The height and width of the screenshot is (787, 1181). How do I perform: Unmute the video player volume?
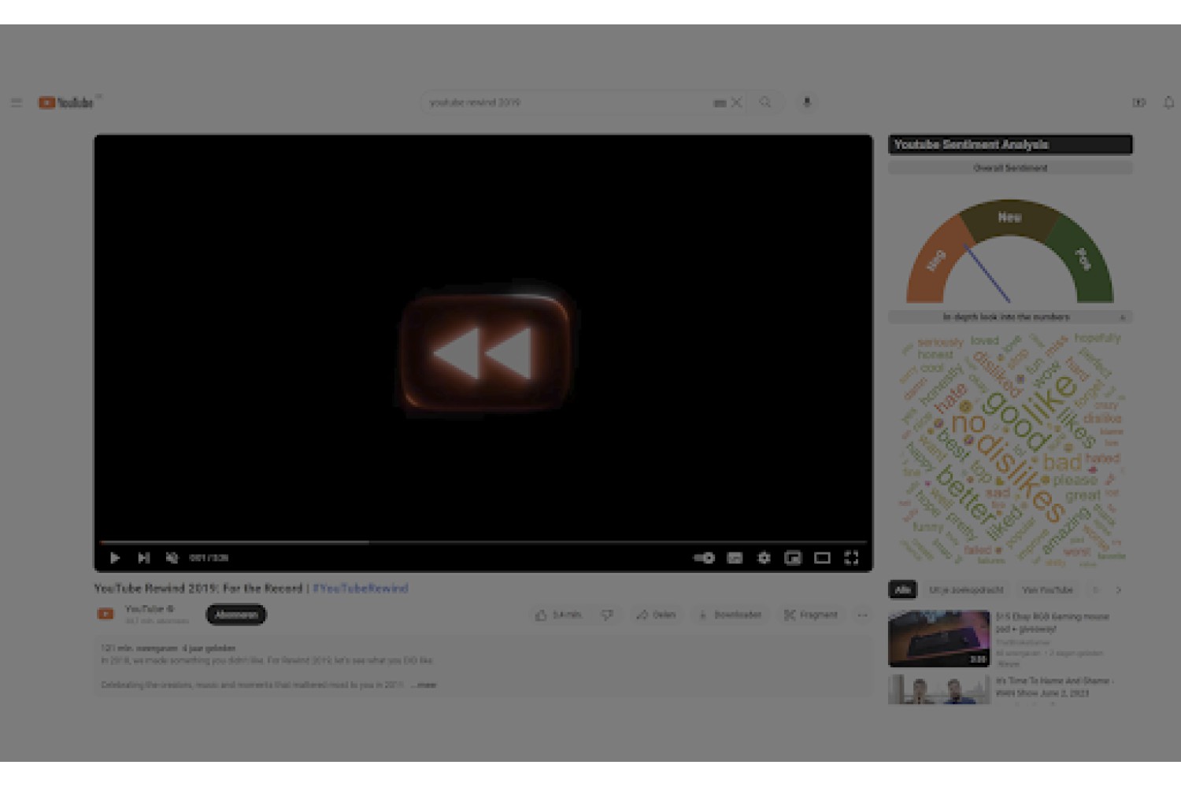[x=172, y=558]
